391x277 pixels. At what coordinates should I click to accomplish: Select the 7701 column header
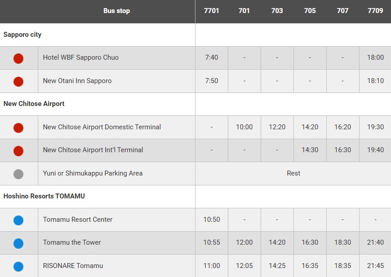pos(211,11)
